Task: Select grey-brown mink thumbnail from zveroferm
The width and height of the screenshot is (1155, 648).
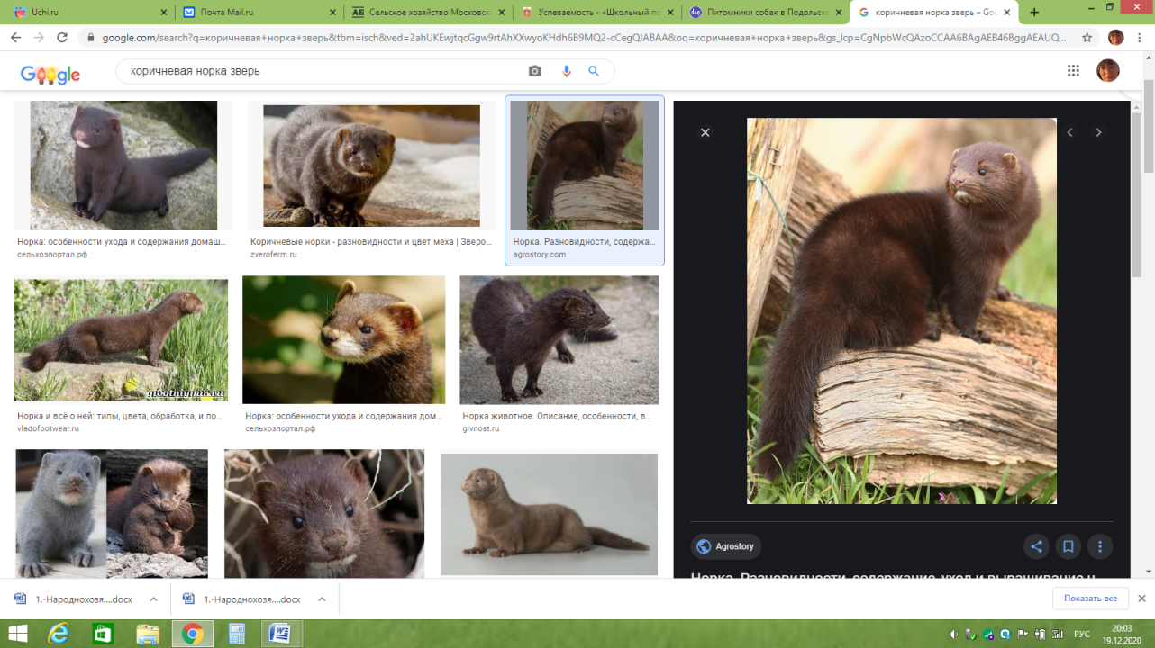Action: pos(371,166)
